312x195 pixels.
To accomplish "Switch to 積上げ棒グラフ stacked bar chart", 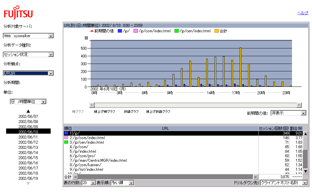I will click(105, 111).
